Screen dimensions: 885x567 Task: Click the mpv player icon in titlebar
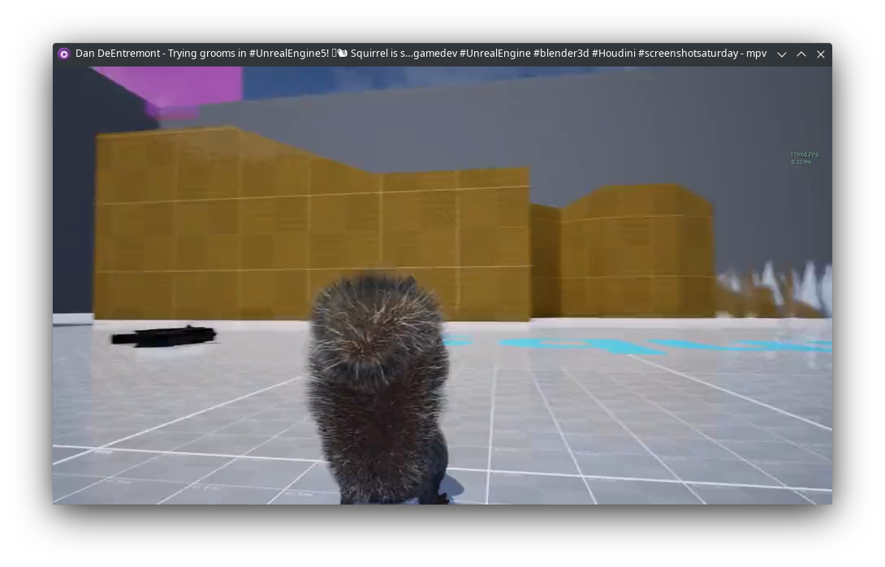64,54
